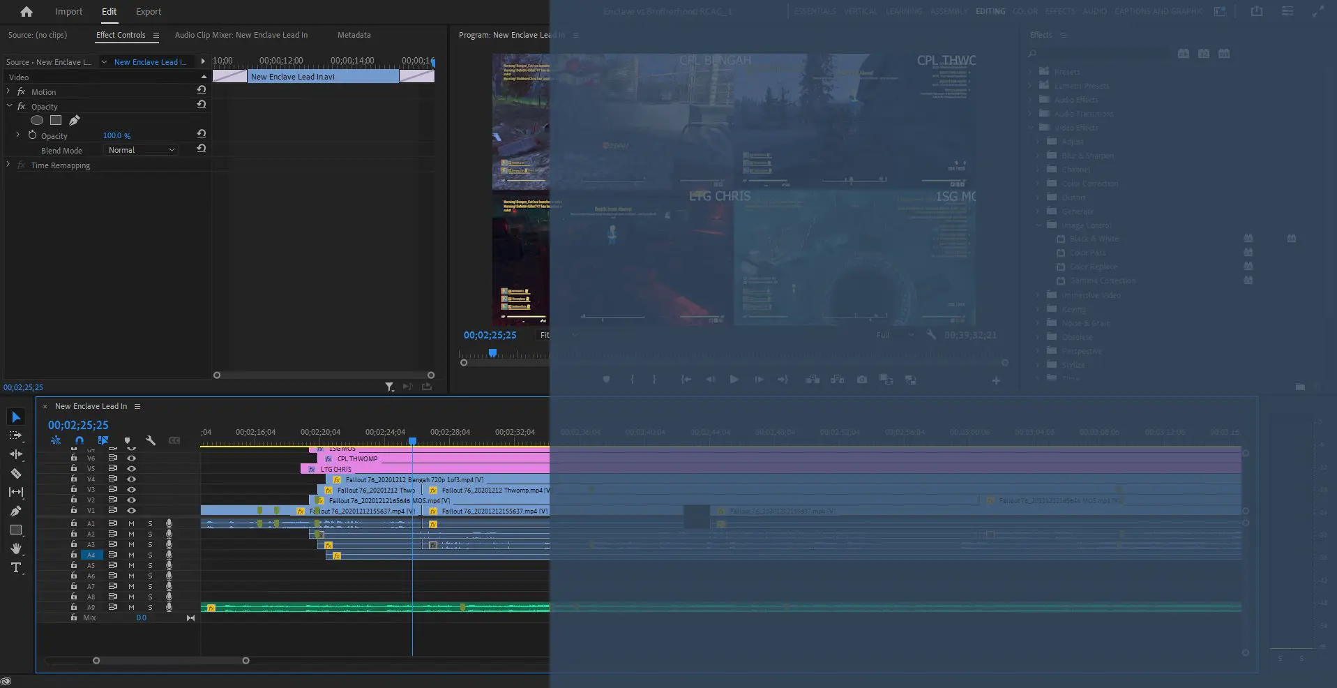Reset the Opacity effect header
The image size is (1337, 688).
coord(201,105)
